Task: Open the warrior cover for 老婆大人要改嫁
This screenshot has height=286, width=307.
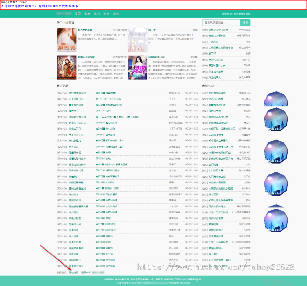Action: (67, 67)
